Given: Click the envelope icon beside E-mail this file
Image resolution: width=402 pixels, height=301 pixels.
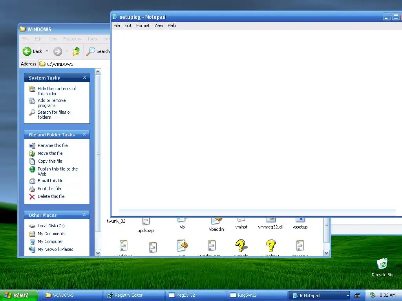Looking at the screenshot, I should point(32,181).
